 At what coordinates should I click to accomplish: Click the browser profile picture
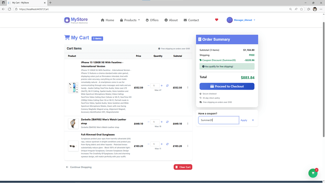[x=315, y=9]
